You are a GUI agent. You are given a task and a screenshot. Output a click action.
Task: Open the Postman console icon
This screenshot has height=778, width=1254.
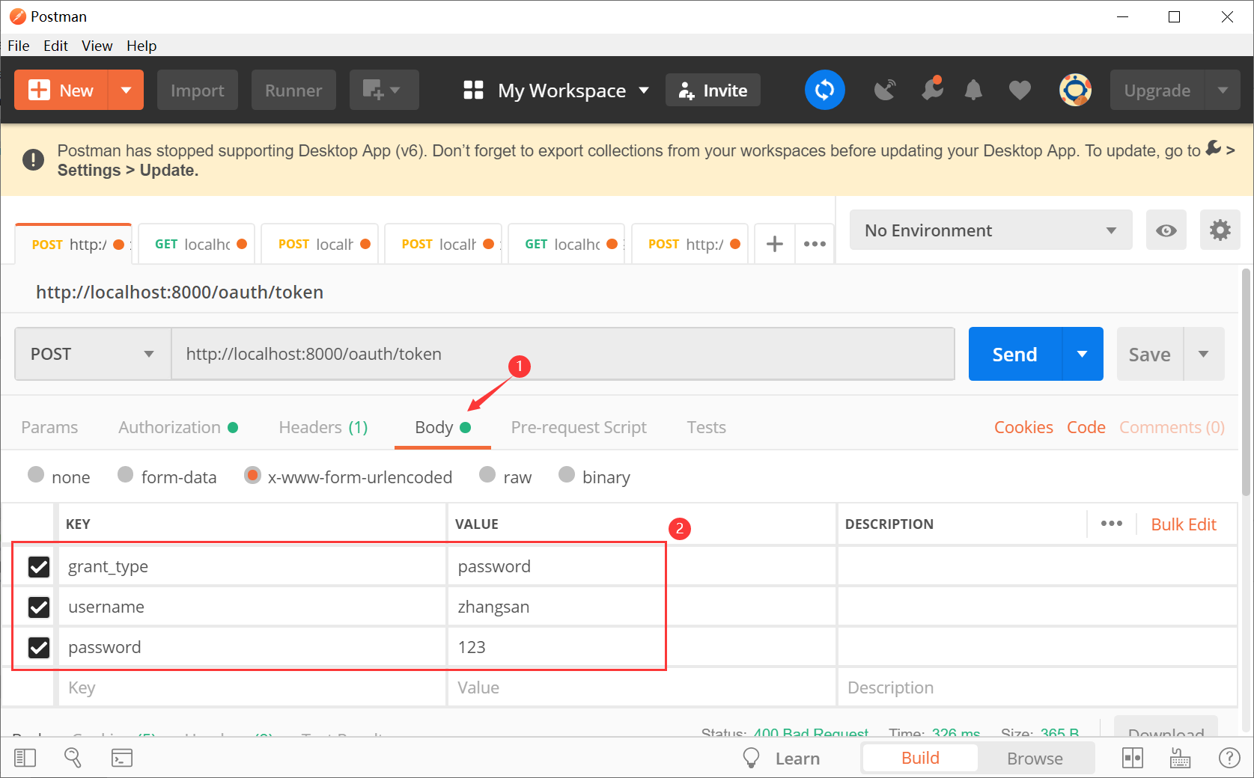(x=122, y=758)
